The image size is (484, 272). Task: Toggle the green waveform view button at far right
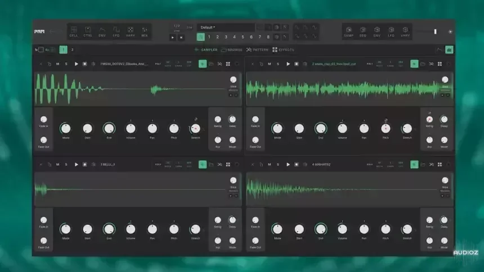pos(449,49)
